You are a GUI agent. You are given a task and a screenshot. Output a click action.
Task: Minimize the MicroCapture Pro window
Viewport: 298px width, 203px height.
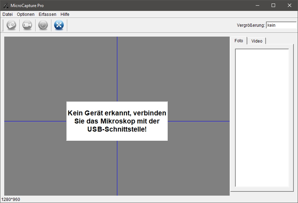tap(257, 6)
